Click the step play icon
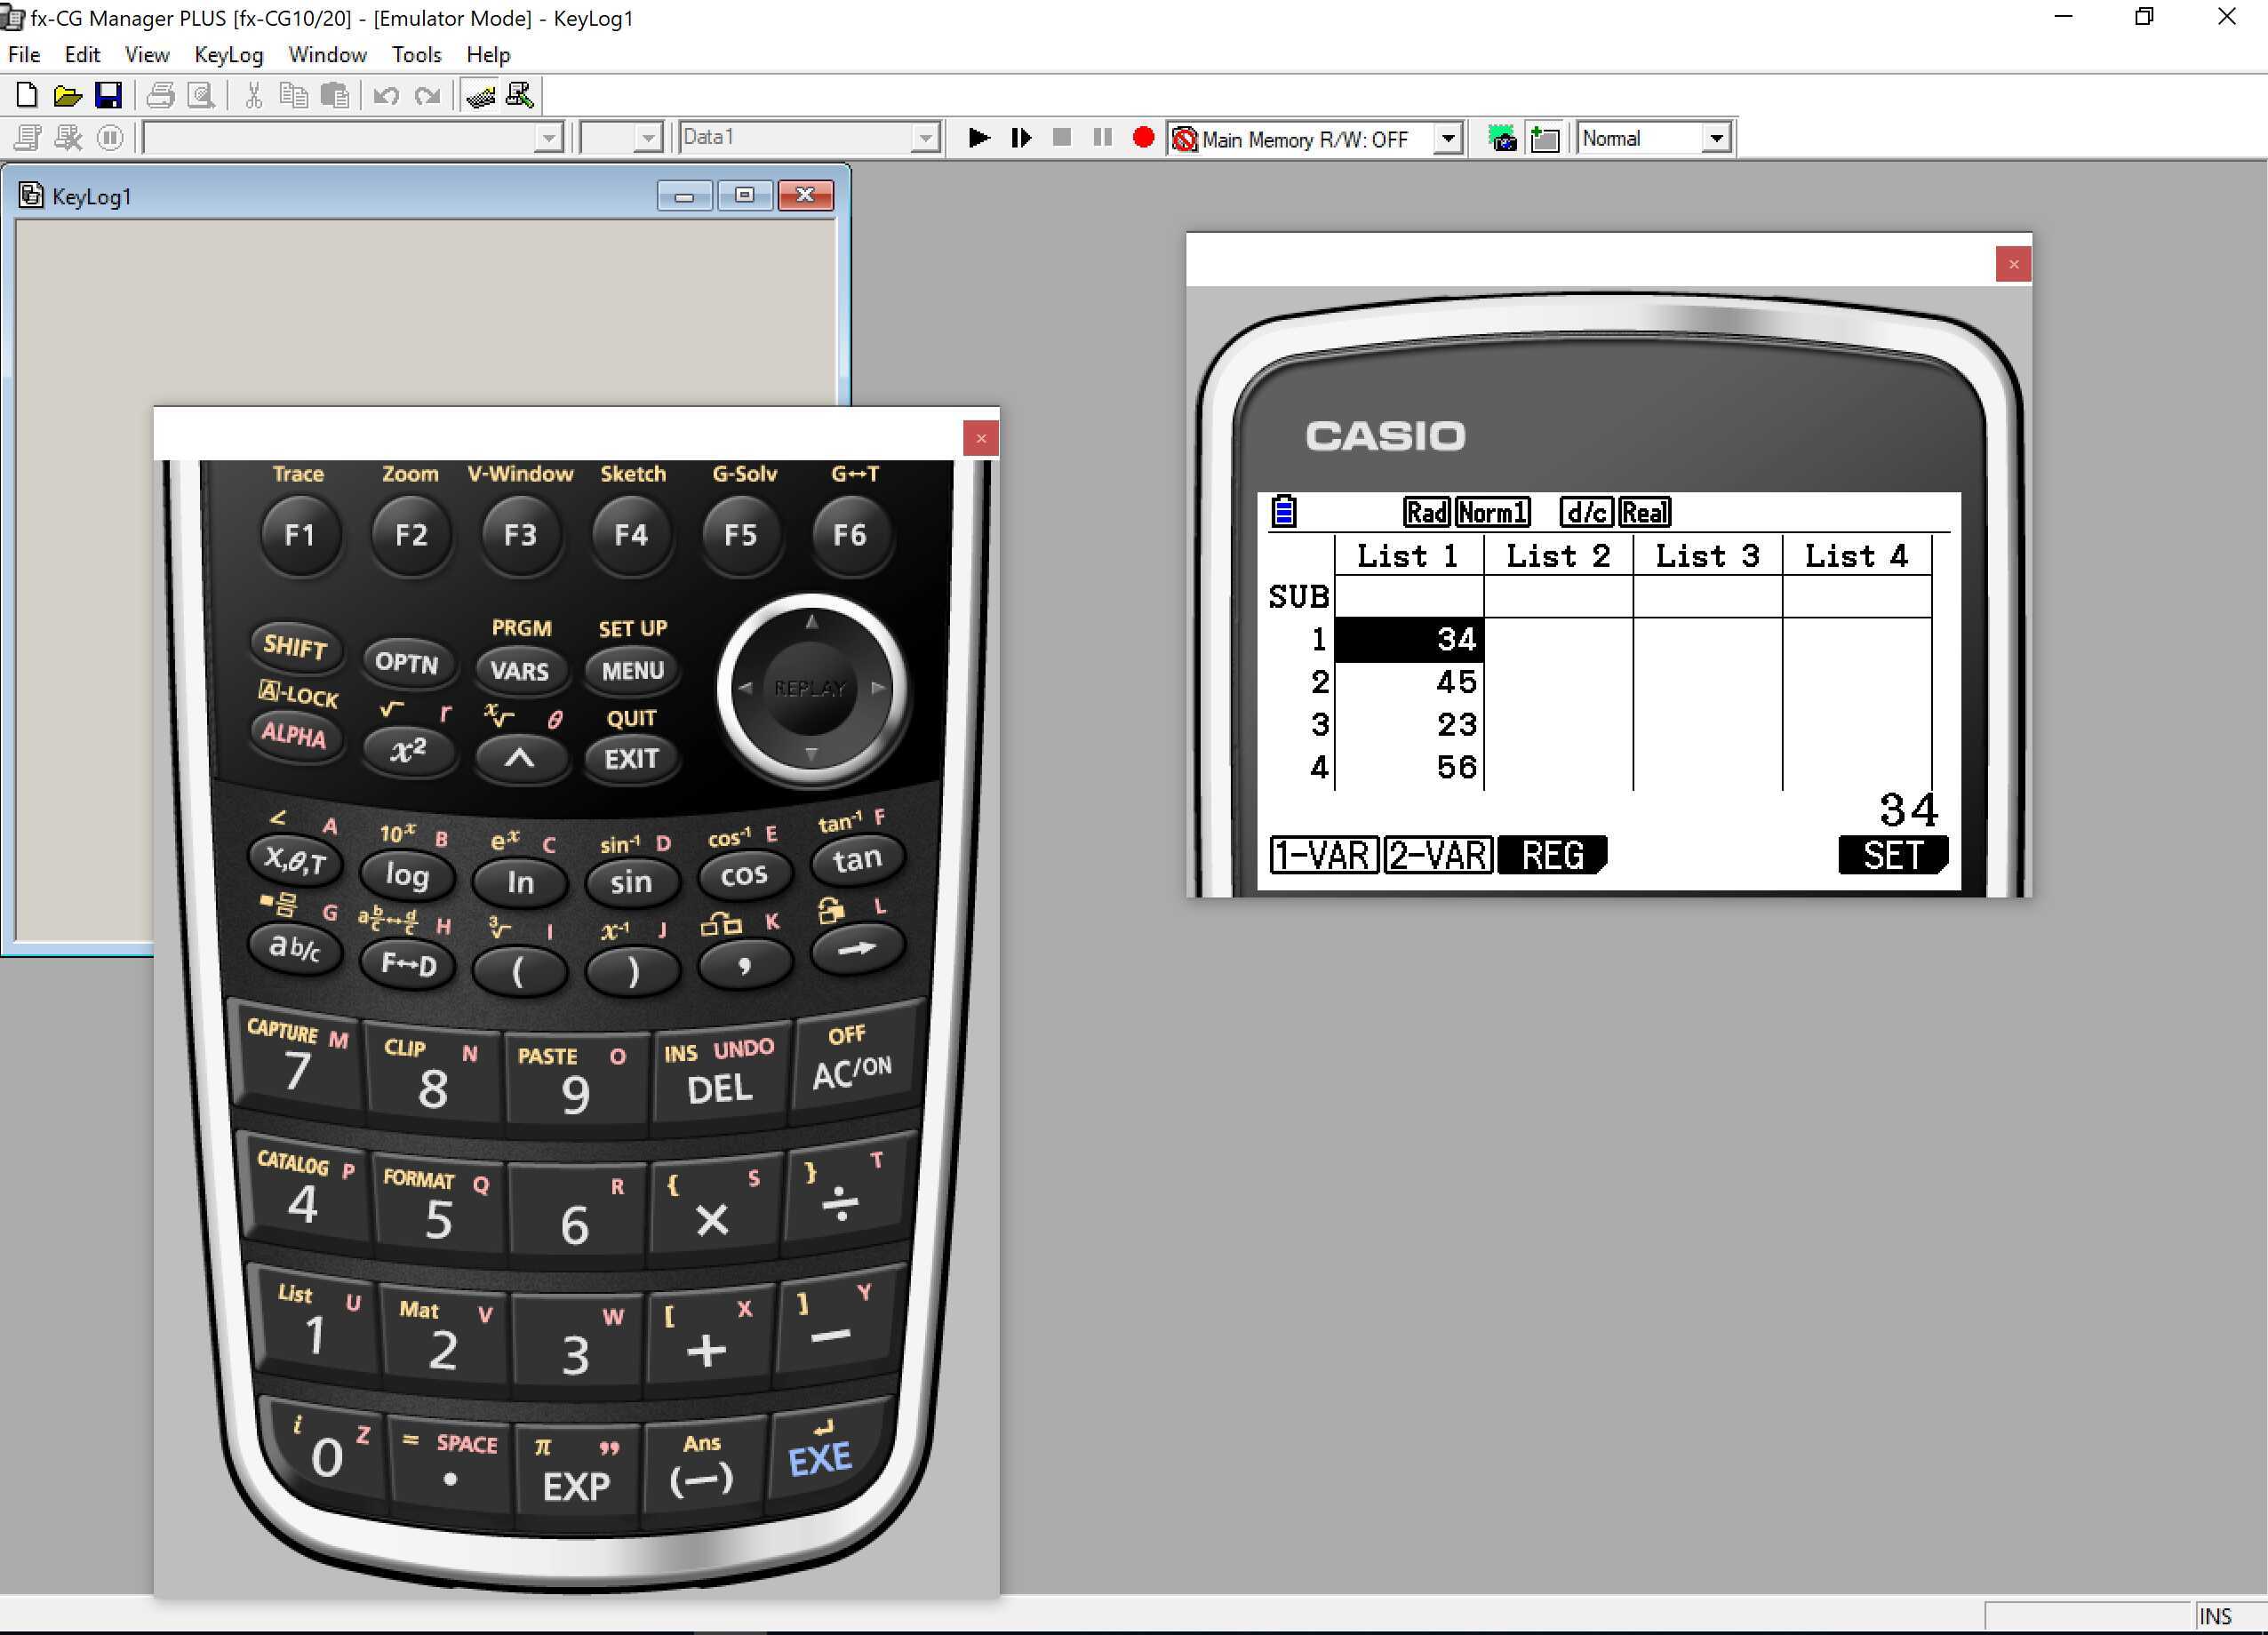The width and height of the screenshot is (2268, 1635). tap(1020, 138)
